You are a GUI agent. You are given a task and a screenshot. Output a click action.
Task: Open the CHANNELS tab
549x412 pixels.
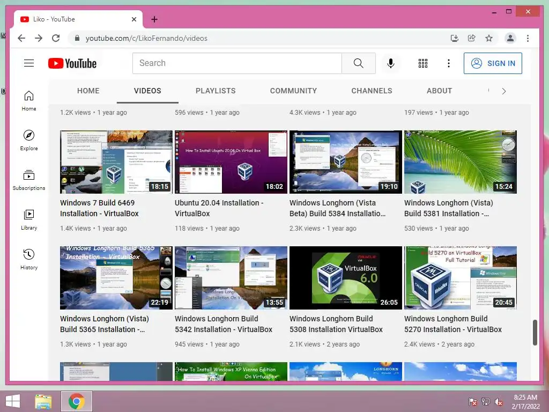point(372,91)
